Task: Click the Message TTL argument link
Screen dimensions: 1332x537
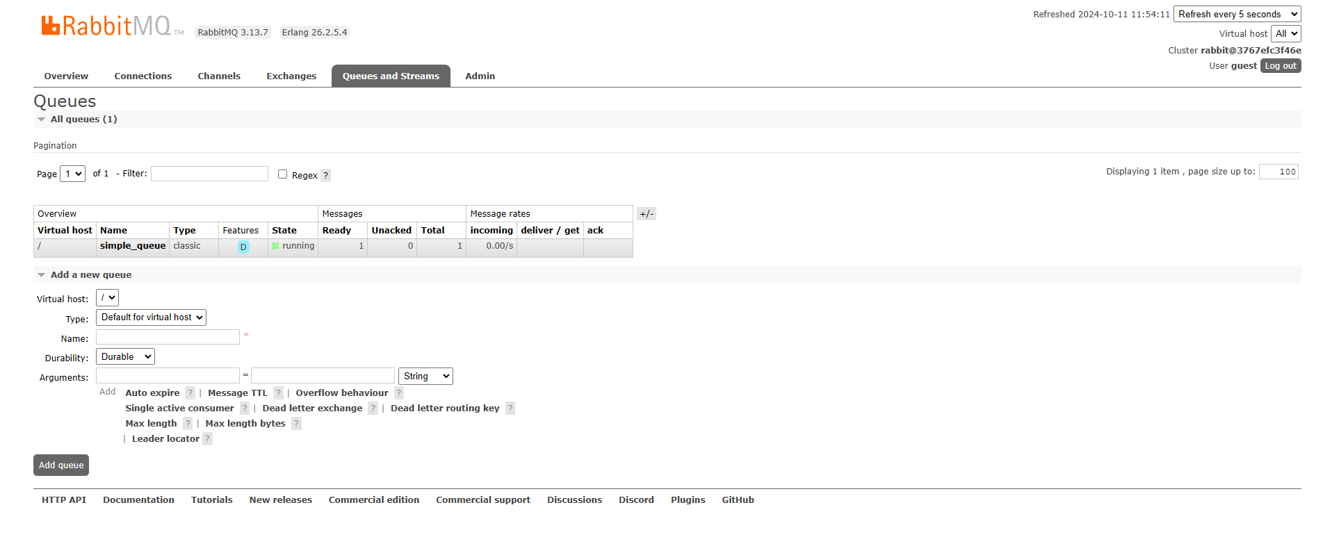Action: 238,393
